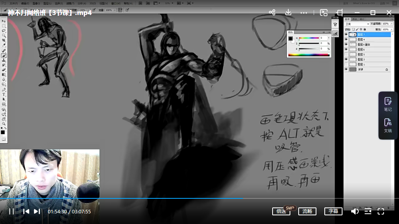Viewport: 399px width, 224px height.
Task: Show hidden layer 图层 1
Action: (346, 65)
